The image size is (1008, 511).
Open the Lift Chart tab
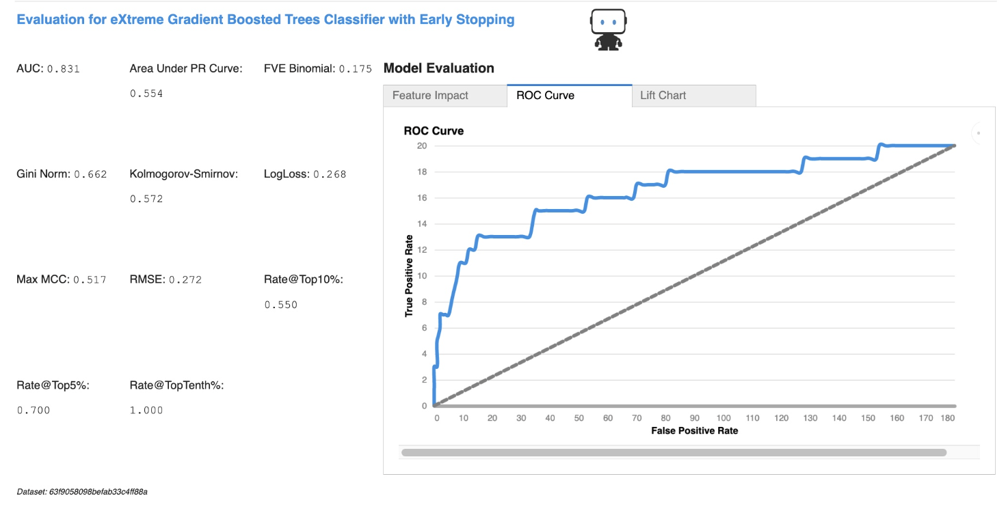point(663,96)
